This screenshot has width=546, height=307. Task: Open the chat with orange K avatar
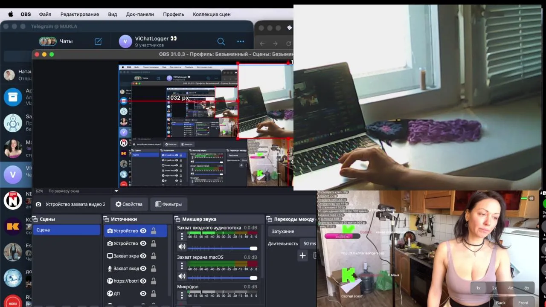(x=13, y=226)
